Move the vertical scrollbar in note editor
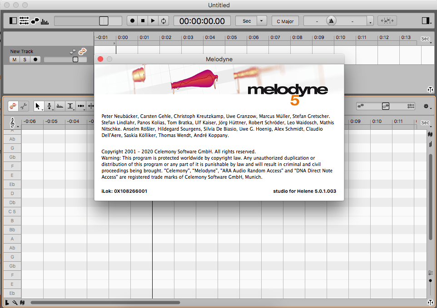 click(431, 197)
